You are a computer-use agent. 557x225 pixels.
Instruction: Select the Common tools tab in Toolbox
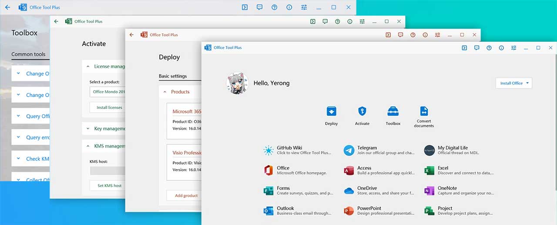coord(28,54)
